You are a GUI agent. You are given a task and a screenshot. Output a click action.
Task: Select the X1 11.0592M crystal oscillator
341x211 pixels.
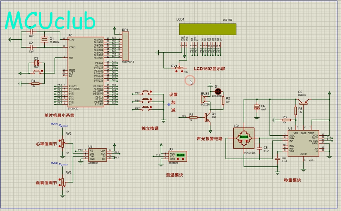coord(44,39)
